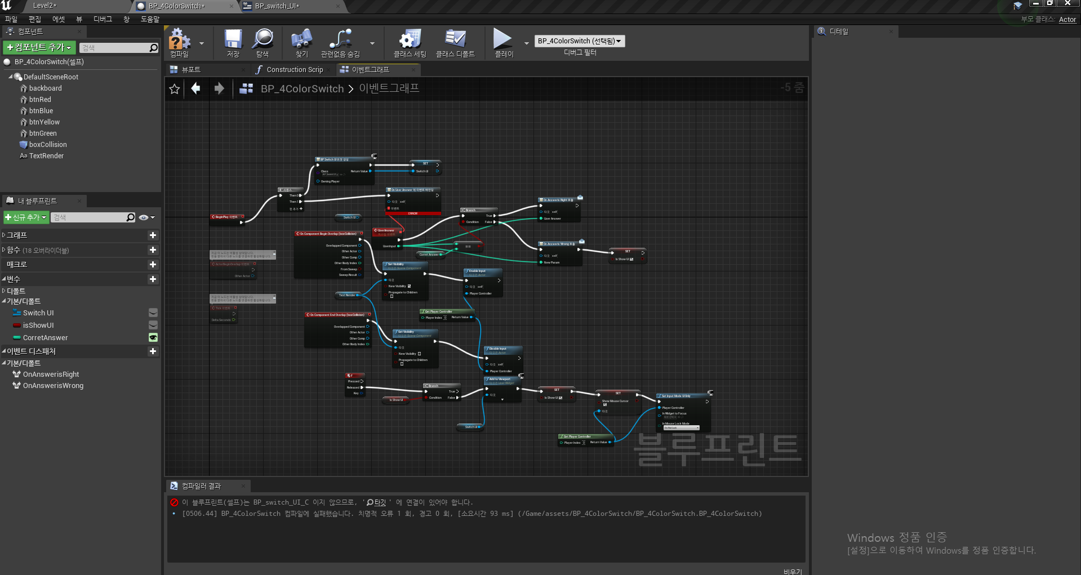Add a new macro with plus icon
Screen dimensions: 1081x575
coord(153,265)
